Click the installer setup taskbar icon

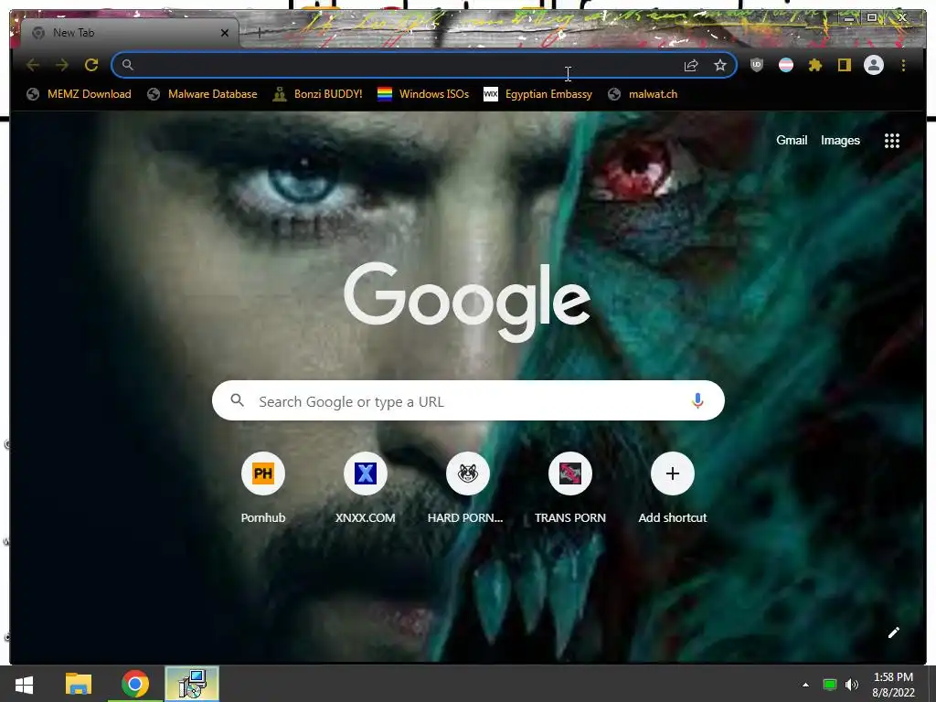tap(192, 684)
